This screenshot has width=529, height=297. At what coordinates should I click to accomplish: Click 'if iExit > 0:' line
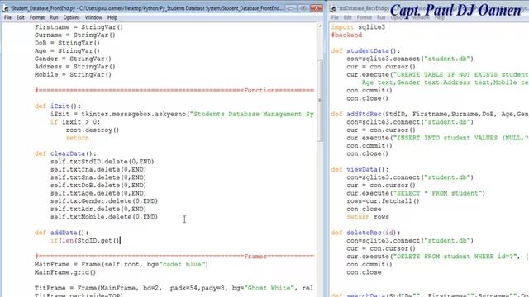point(75,122)
